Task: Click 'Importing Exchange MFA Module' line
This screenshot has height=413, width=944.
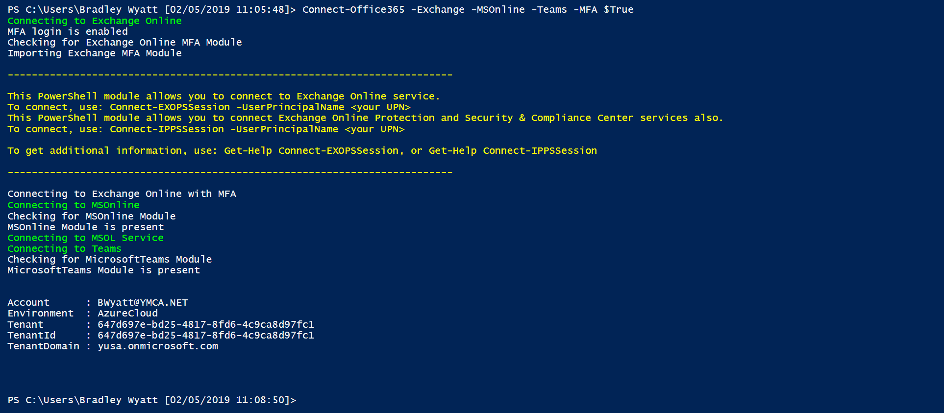Action: (95, 53)
